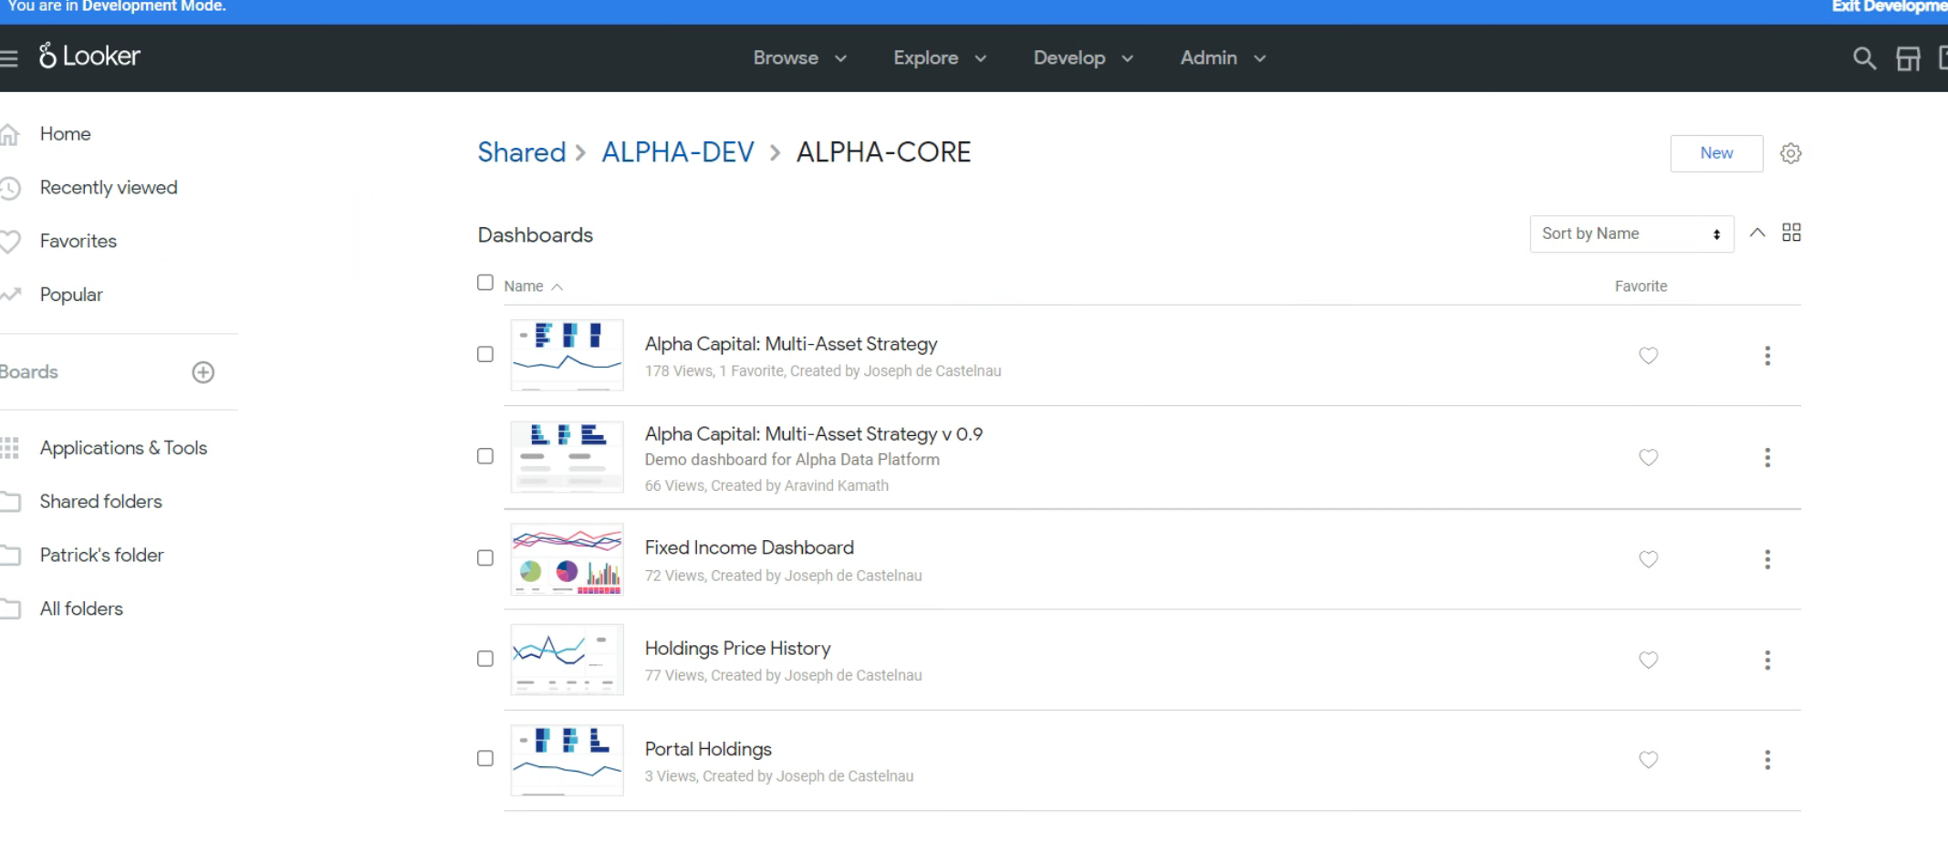Click the New button
Screen dimensions: 1948x853
pyautogui.click(x=1716, y=153)
